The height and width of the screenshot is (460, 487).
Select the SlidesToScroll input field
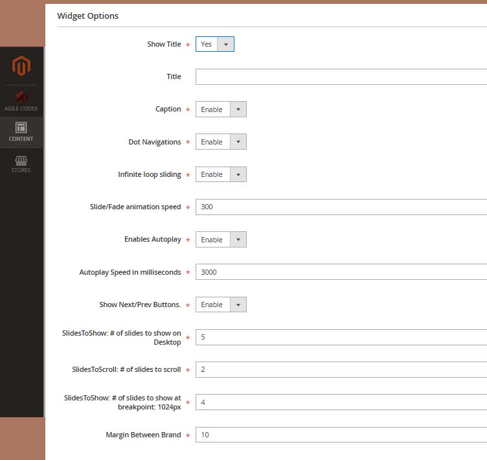[x=341, y=369]
